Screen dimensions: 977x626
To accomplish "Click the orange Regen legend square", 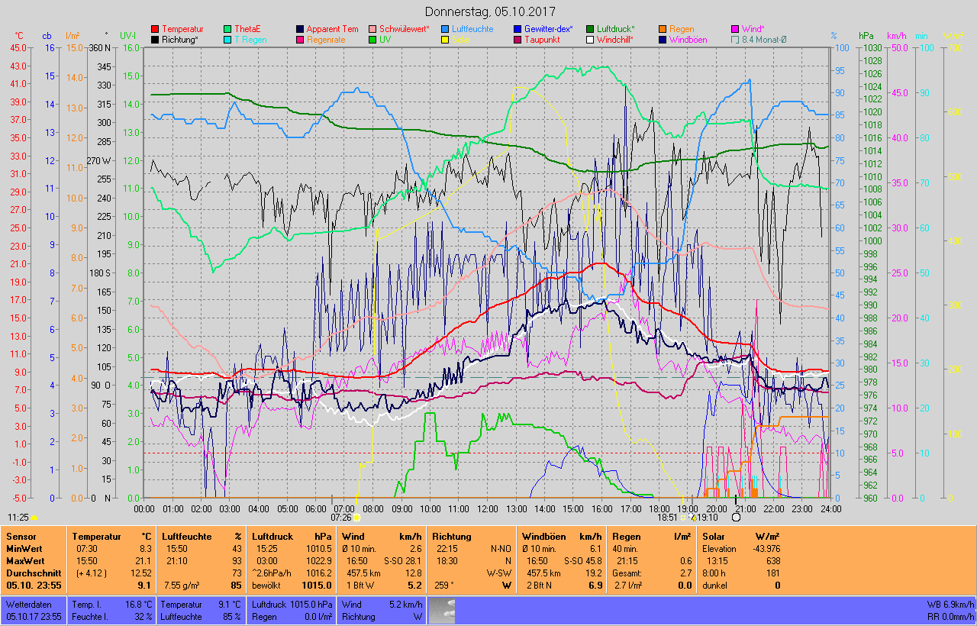I will (663, 29).
